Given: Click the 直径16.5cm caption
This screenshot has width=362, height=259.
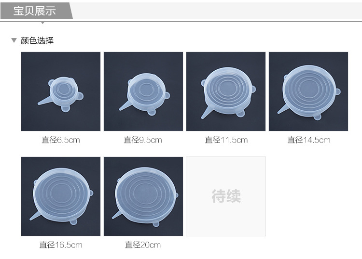Looking at the screenshot, I should [x=61, y=245].
